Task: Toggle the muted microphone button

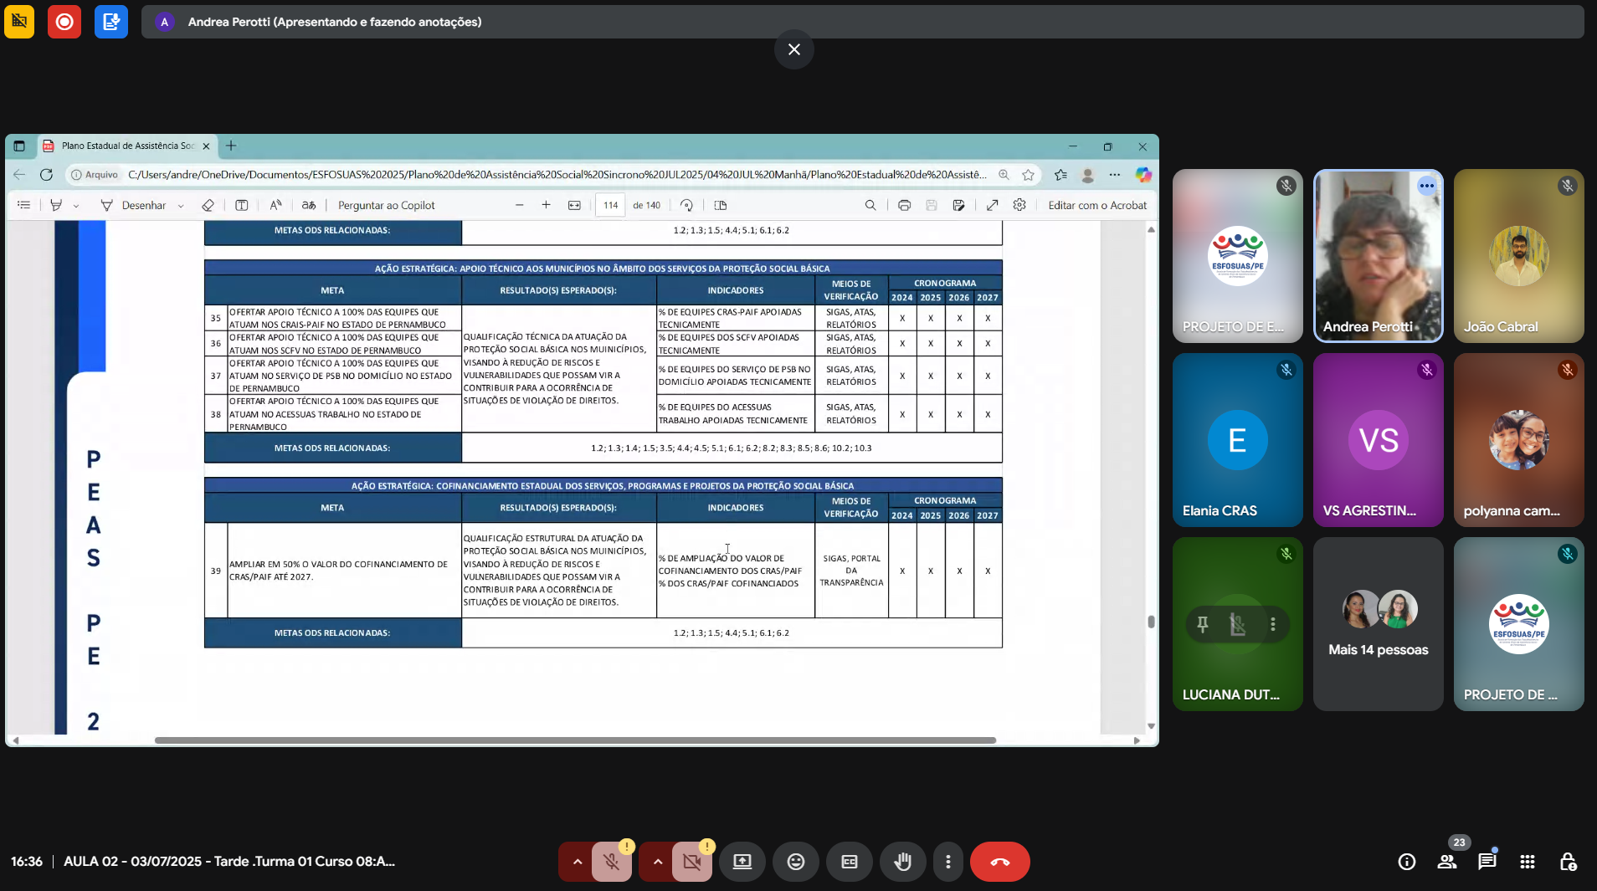Action: 612,862
